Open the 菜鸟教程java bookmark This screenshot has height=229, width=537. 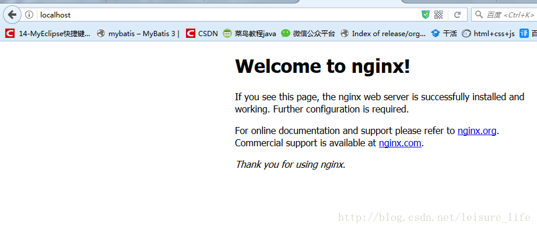tap(250, 34)
